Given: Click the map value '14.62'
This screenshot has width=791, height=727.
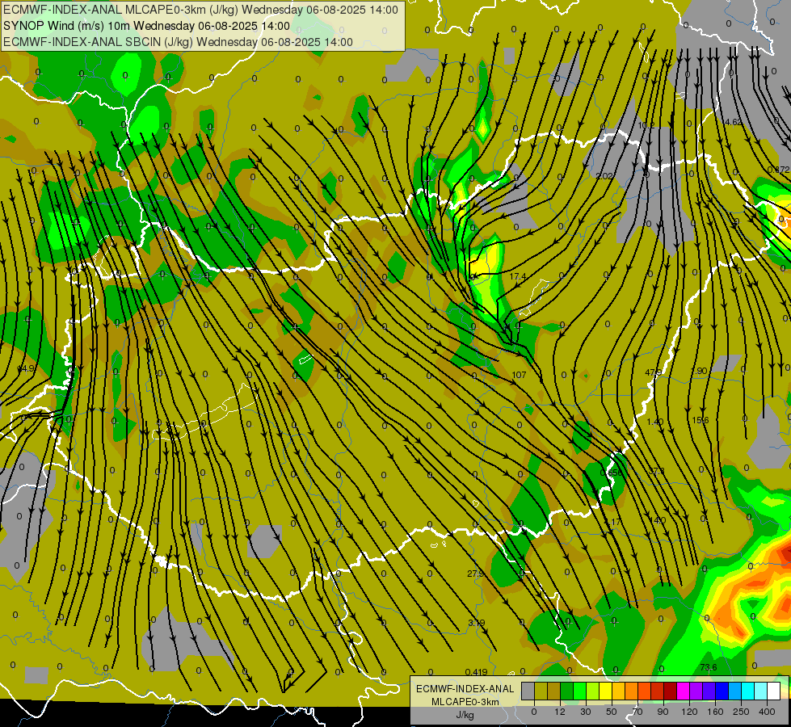Looking at the screenshot, I should coord(731,122).
